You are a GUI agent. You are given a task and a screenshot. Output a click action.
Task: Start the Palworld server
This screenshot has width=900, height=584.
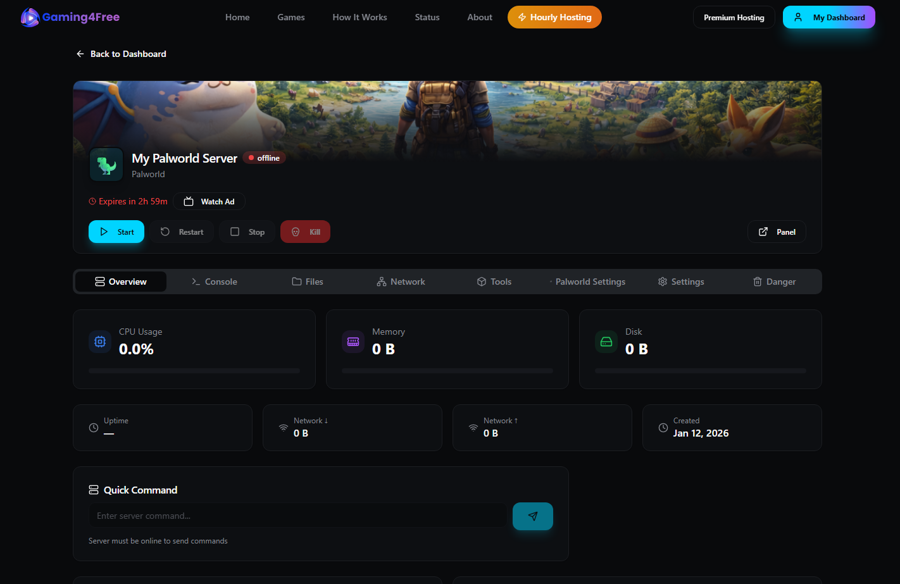point(116,232)
